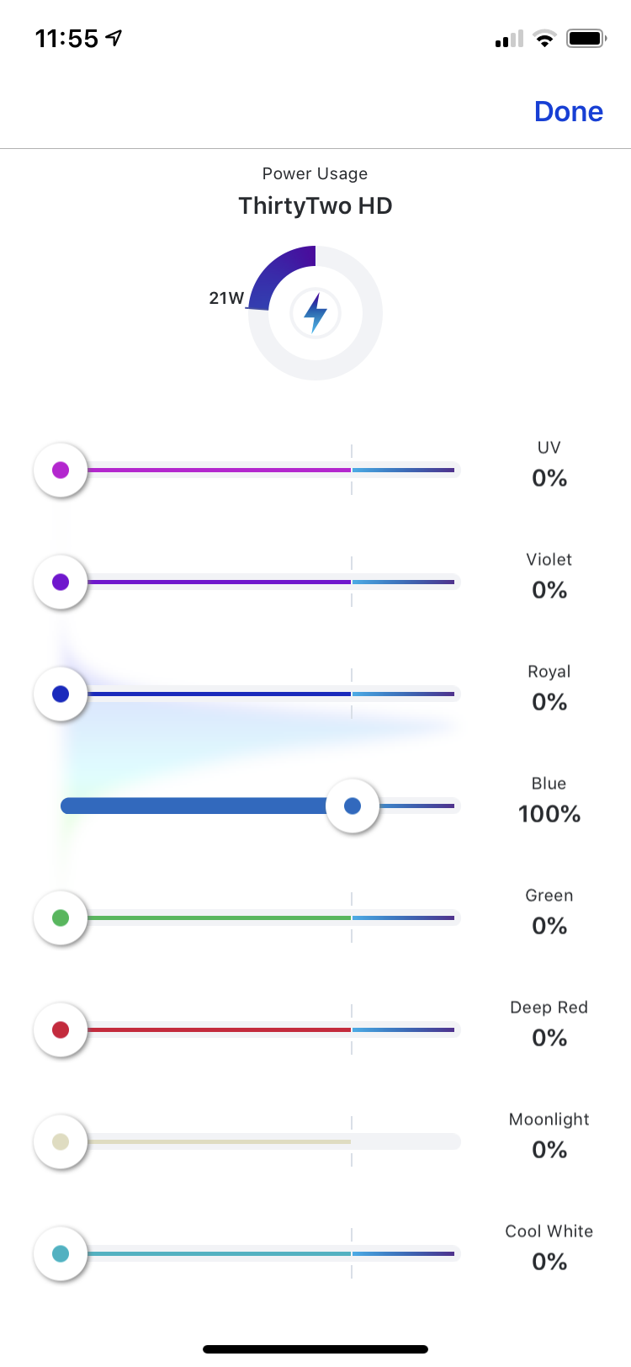Screen dimensions: 631x1367
Task: Tap the battery status icon
Action: pos(586,38)
